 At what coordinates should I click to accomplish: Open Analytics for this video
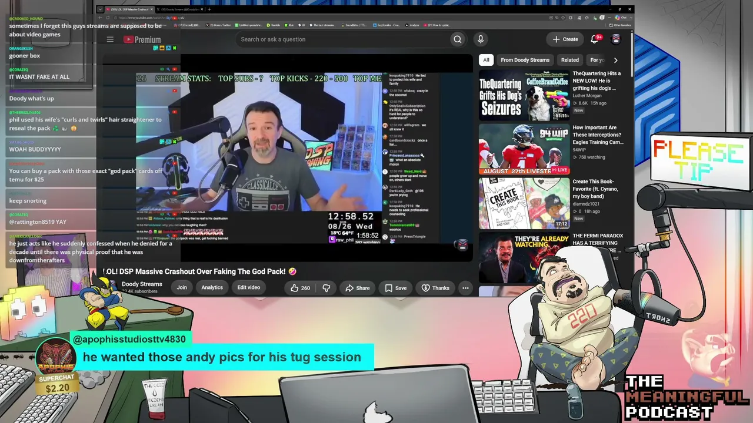[x=212, y=288]
